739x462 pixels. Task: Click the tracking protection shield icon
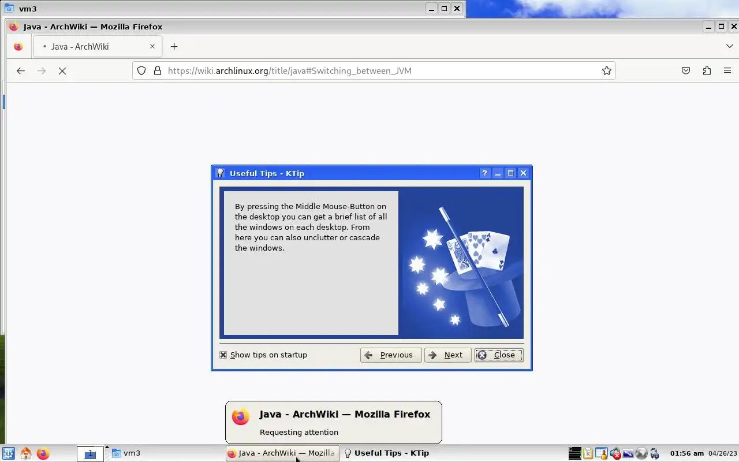141,70
